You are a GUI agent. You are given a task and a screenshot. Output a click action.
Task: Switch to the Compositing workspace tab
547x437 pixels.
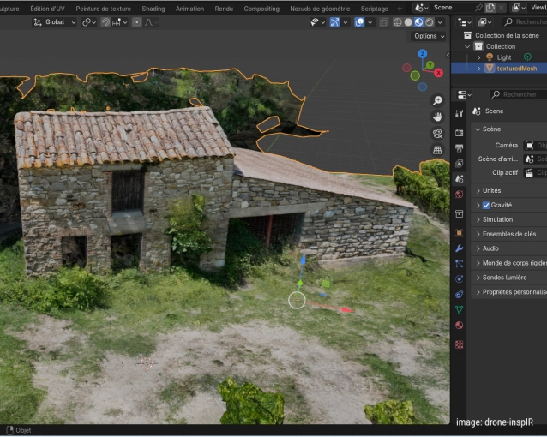[261, 8]
